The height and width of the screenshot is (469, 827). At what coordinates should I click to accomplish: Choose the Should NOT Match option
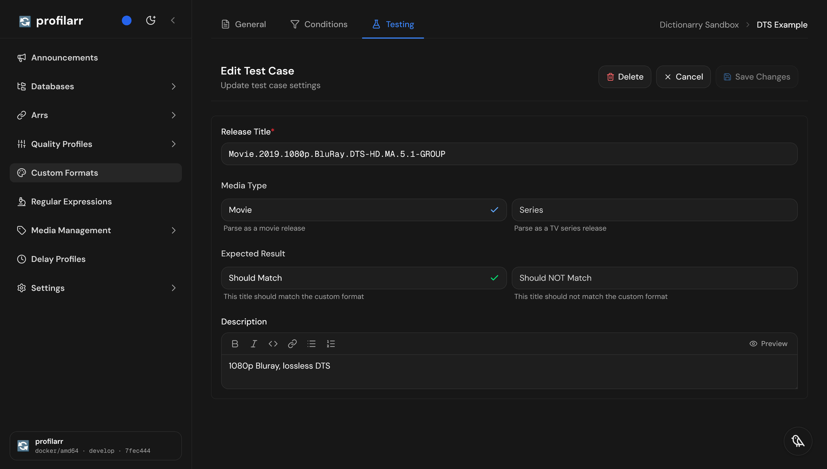655,278
